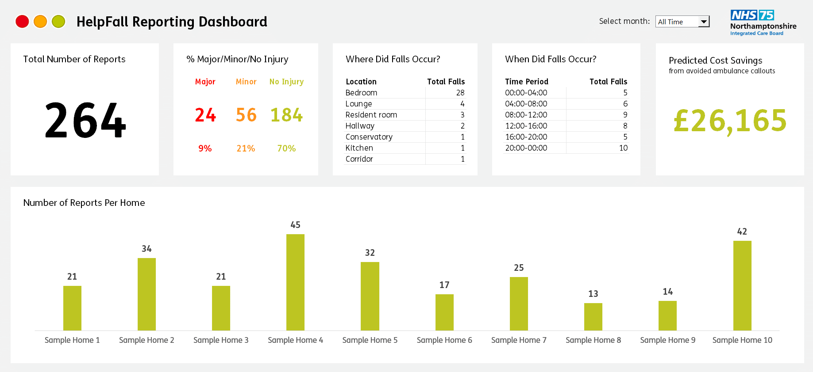Image resolution: width=813 pixels, height=372 pixels.
Task: Click the predicted savings £26,165 figure
Action: click(x=730, y=121)
